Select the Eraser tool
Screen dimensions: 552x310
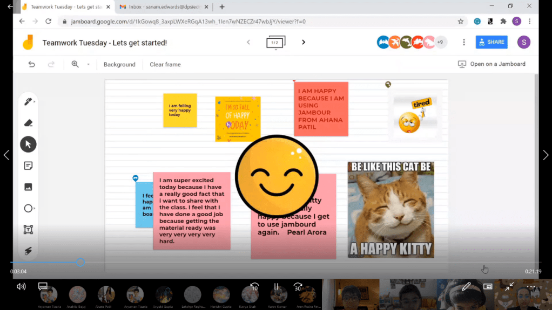[28, 123]
